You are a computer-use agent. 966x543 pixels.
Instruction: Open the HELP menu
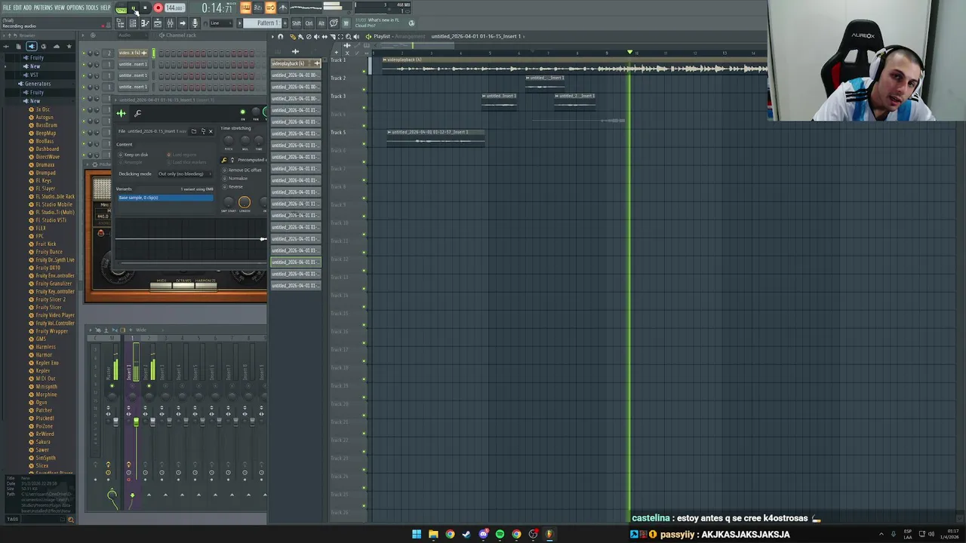coord(106,8)
